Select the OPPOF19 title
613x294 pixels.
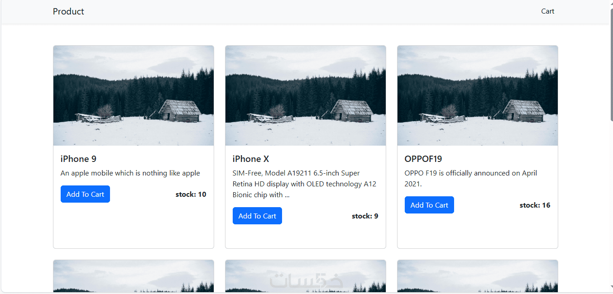click(423, 159)
